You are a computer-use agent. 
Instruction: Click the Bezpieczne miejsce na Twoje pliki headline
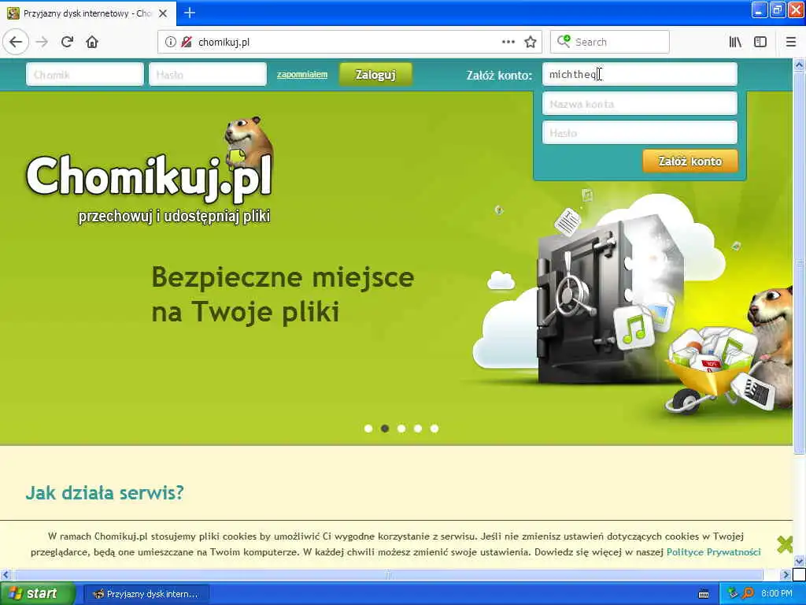(283, 295)
